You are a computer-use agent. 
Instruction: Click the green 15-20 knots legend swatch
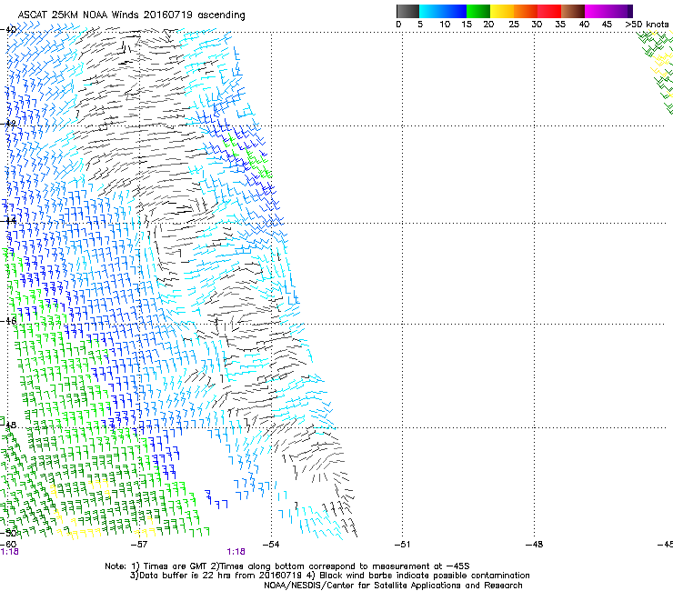click(x=477, y=11)
